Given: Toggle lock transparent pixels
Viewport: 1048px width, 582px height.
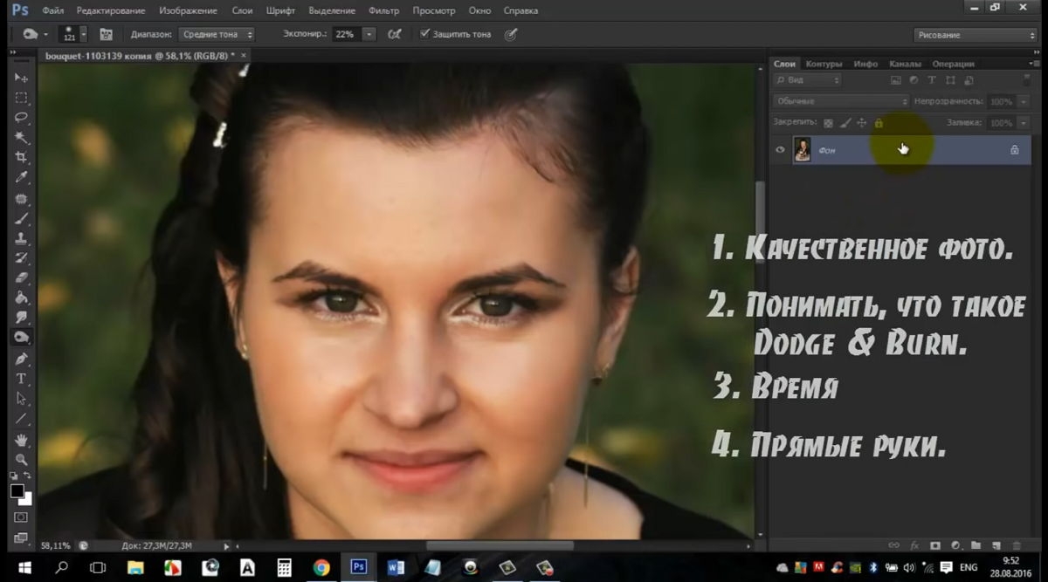Looking at the screenshot, I should (828, 123).
